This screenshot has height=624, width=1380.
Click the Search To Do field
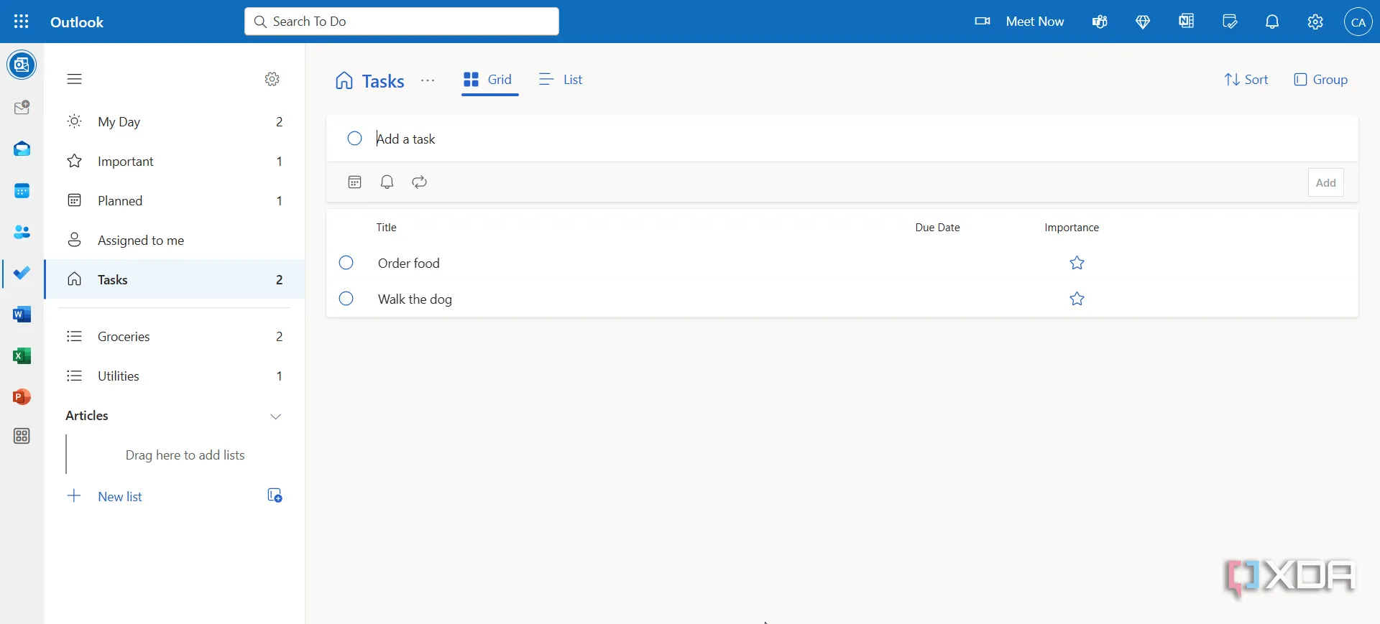click(402, 22)
